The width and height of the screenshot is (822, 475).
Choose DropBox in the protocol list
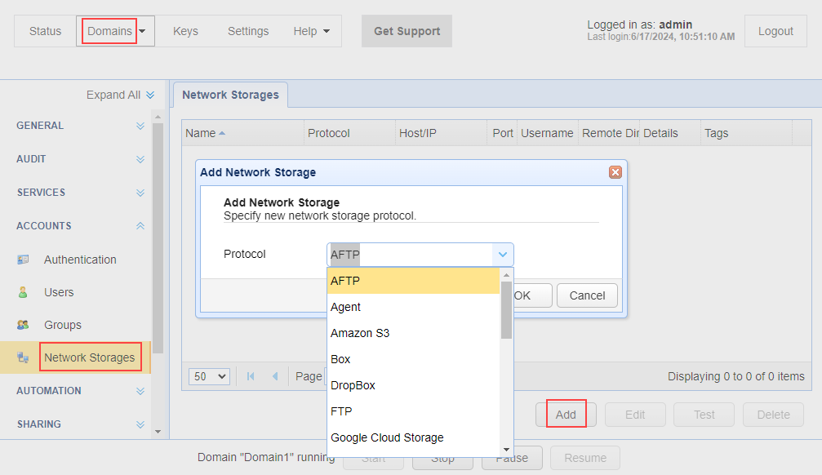(353, 385)
